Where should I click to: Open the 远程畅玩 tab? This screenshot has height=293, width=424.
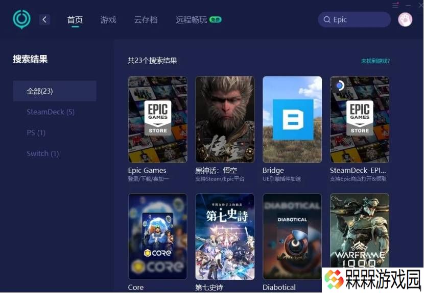(191, 20)
